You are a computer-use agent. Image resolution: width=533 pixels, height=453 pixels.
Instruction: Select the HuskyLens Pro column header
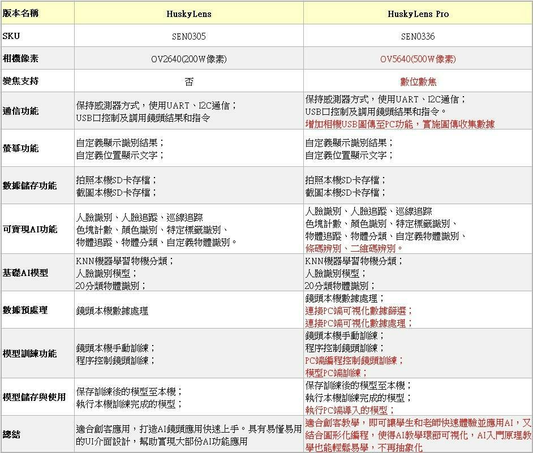pyautogui.click(x=418, y=12)
